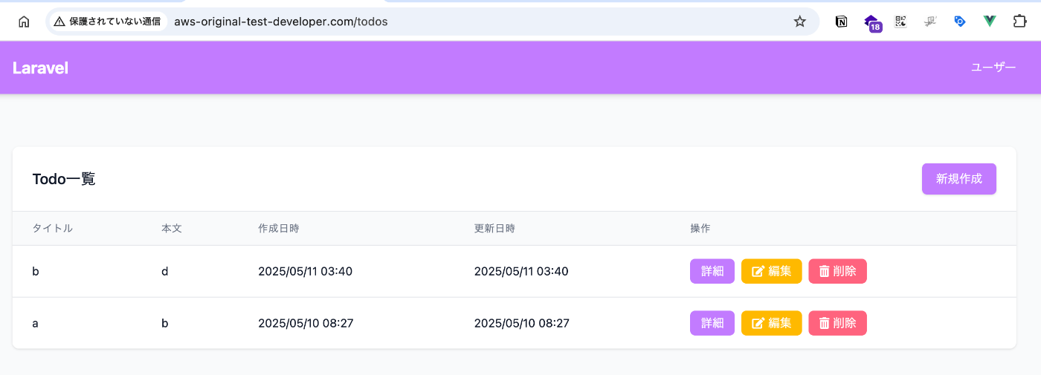1041x375 pixels.
Task: Open the extensions puzzle-piece menu
Action: 1020,22
